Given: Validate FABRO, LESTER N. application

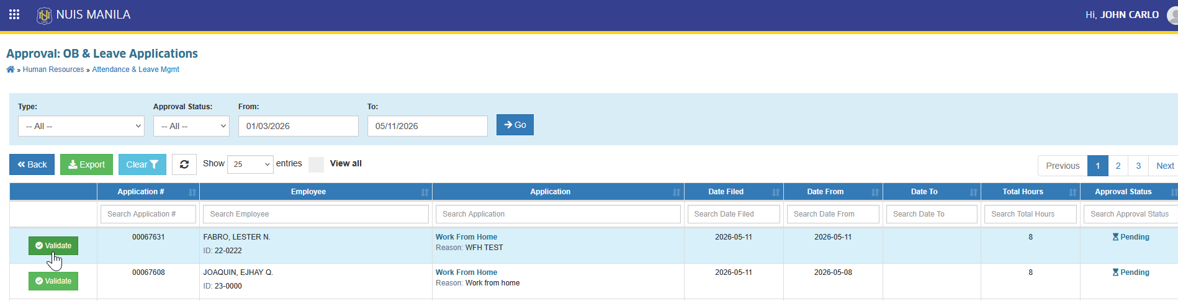Looking at the screenshot, I should [53, 246].
